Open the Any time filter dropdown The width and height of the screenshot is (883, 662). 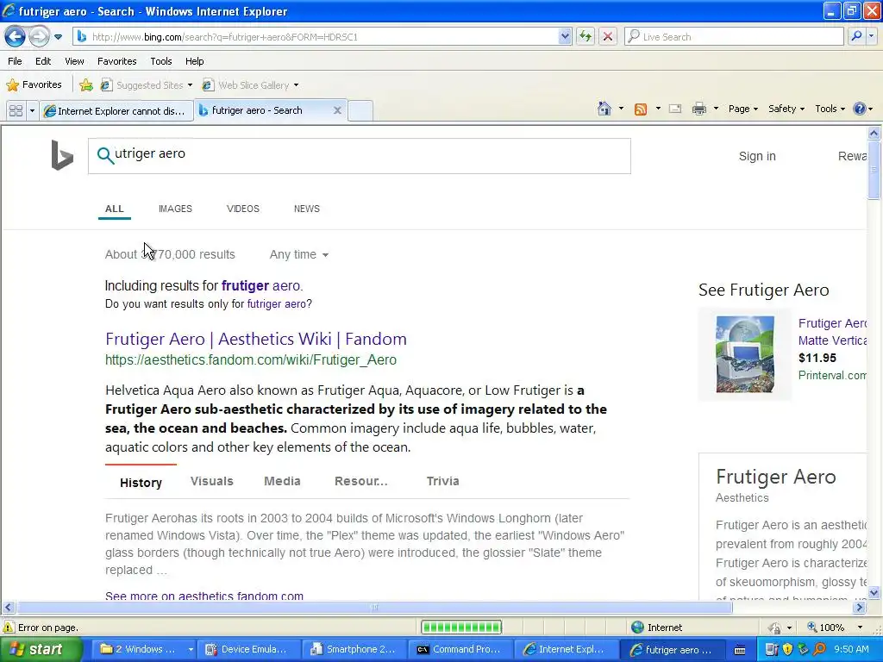(x=298, y=254)
